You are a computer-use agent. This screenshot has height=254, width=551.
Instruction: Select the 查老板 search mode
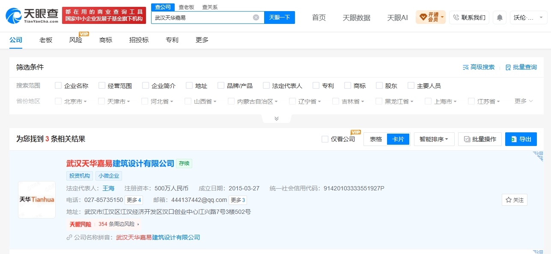point(186,7)
